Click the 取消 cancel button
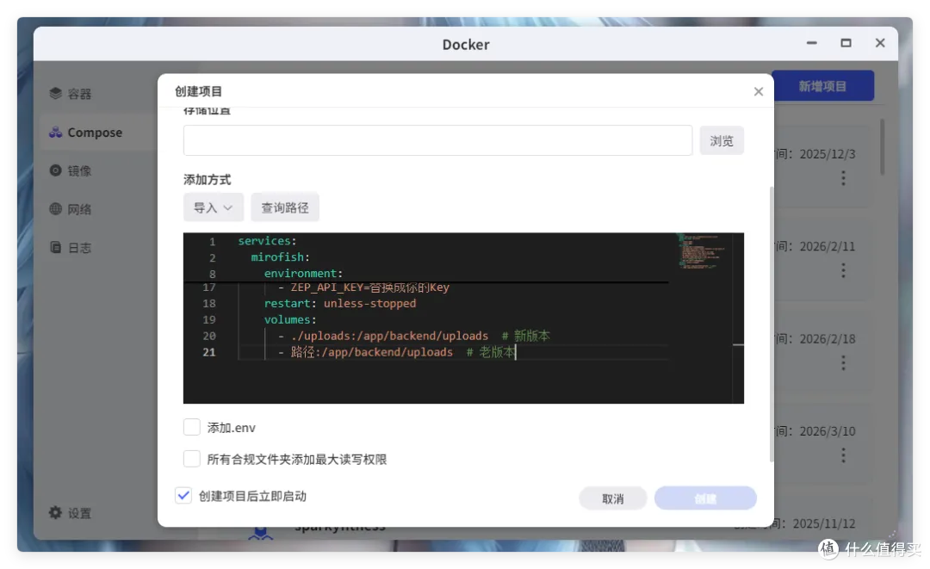Screen dimensions: 930x569 (x=613, y=498)
